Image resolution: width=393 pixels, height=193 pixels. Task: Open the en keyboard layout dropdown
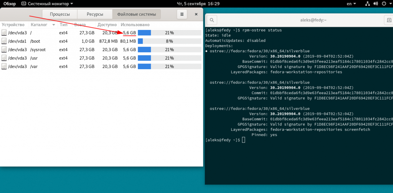tap(351, 4)
